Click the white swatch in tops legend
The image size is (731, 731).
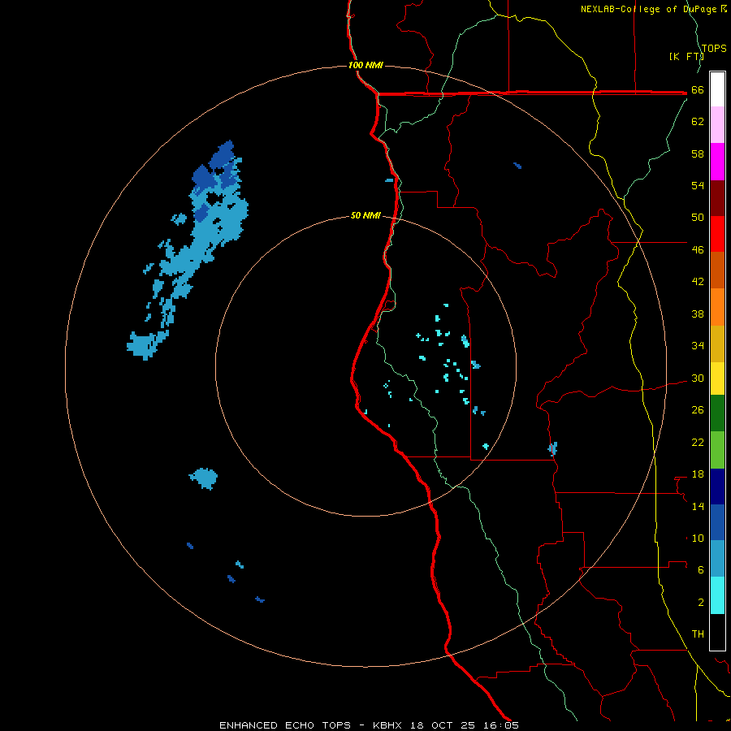tap(717, 89)
